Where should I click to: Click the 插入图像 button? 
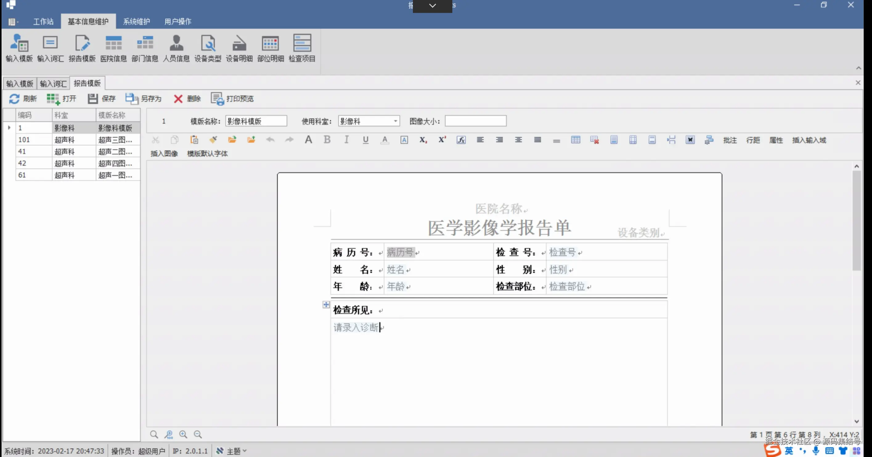click(164, 153)
